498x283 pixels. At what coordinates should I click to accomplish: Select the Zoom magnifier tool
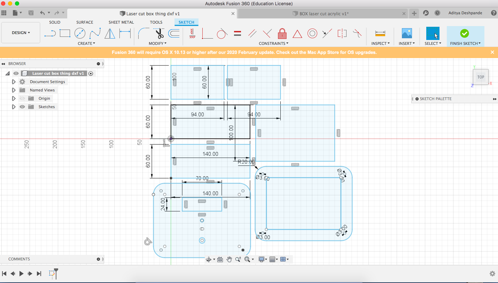pos(238,259)
